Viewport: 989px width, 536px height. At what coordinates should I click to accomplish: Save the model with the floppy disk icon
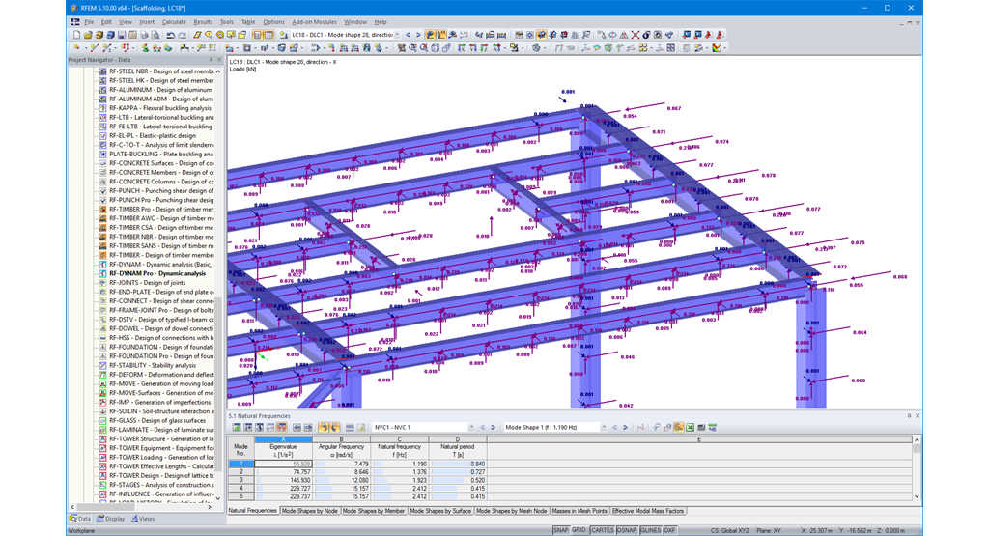tap(122, 35)
